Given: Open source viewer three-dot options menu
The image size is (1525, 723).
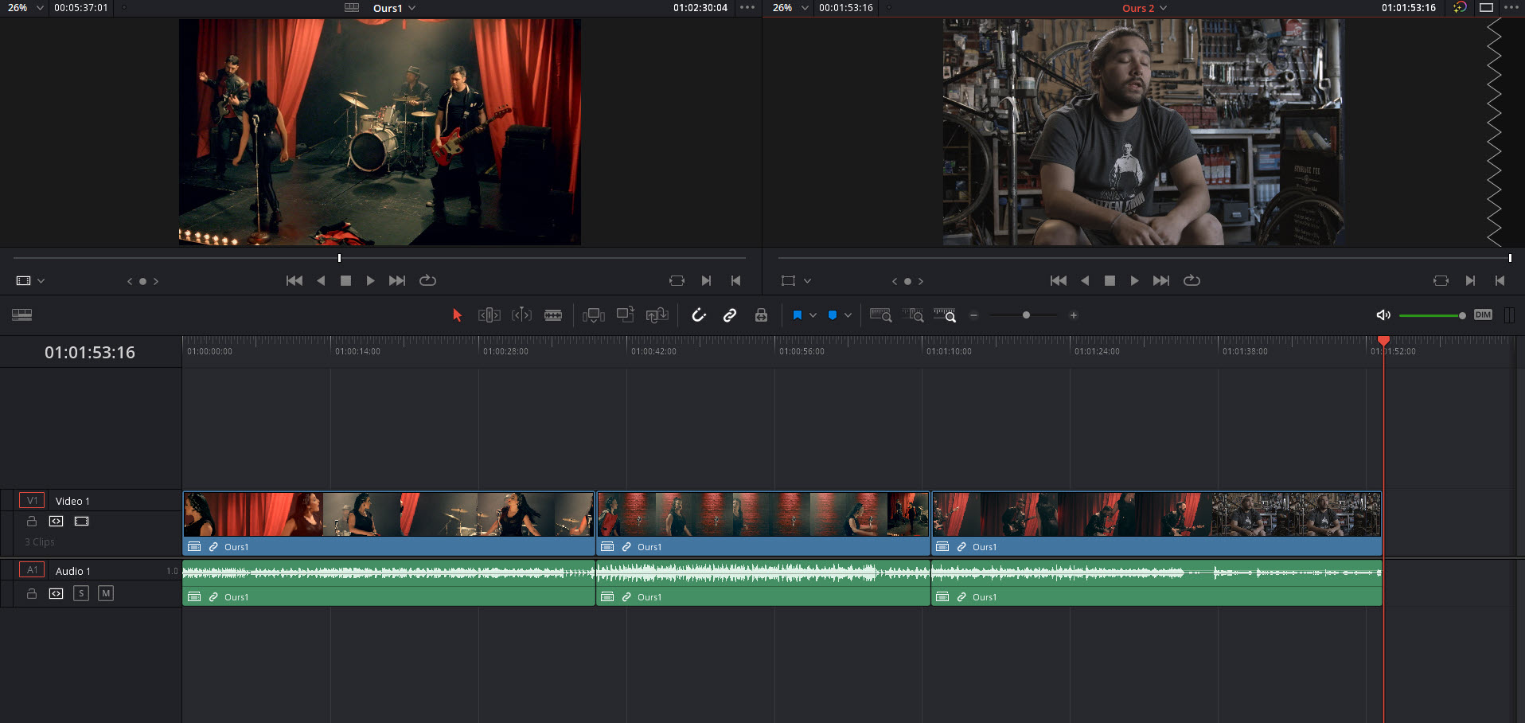Looking at the screenshot, I should point(747,8).
